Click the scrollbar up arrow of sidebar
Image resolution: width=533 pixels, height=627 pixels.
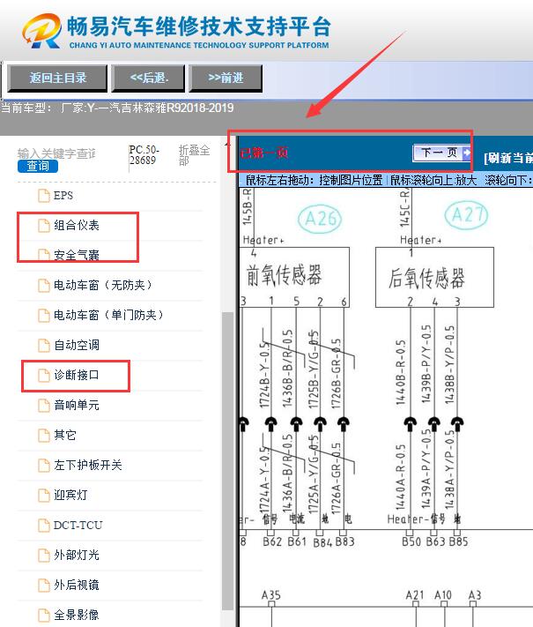point(228,144)
